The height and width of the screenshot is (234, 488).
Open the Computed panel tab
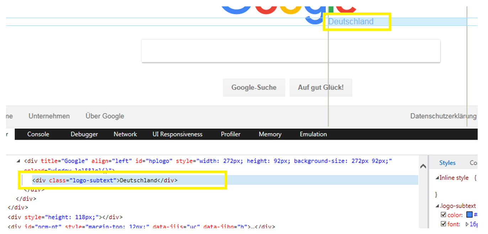(473, 163)
